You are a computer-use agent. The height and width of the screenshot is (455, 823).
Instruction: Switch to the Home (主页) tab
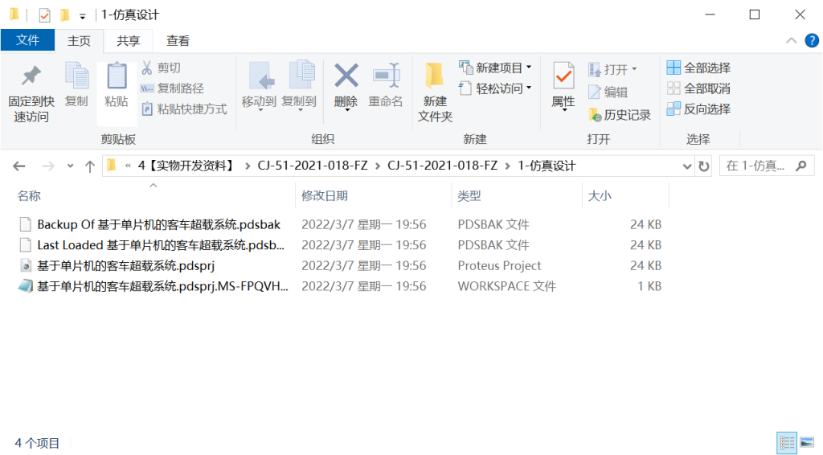click(80, 41)
